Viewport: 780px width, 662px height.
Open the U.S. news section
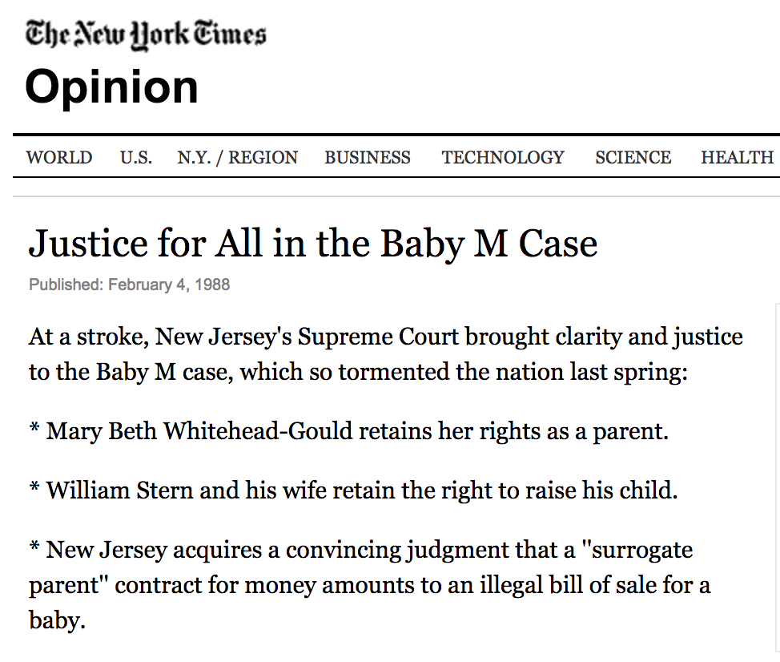click(136, 158)
